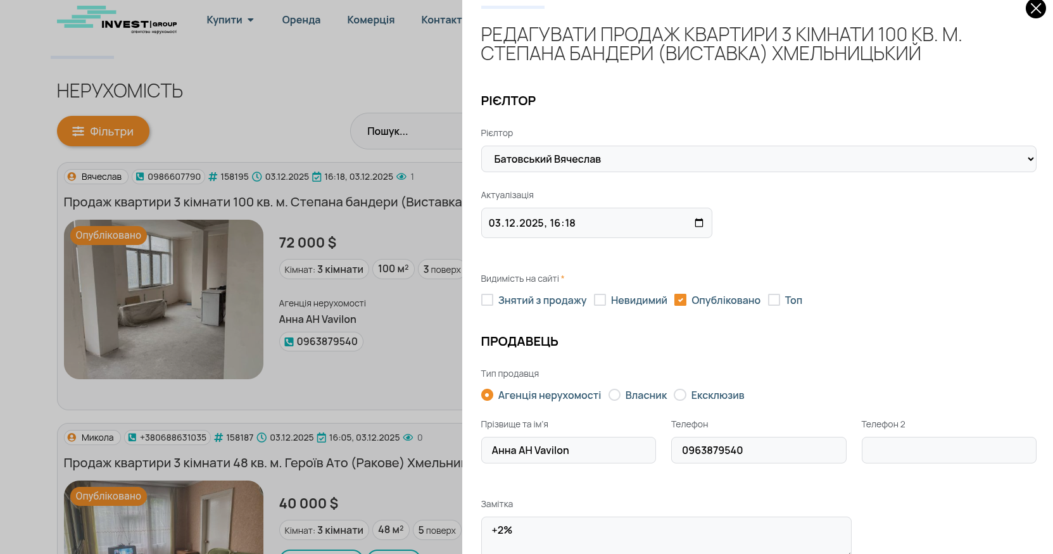1053x554 pixels.
Task: Expand the Рієлтор dropdown
Action: coord(758,159)
